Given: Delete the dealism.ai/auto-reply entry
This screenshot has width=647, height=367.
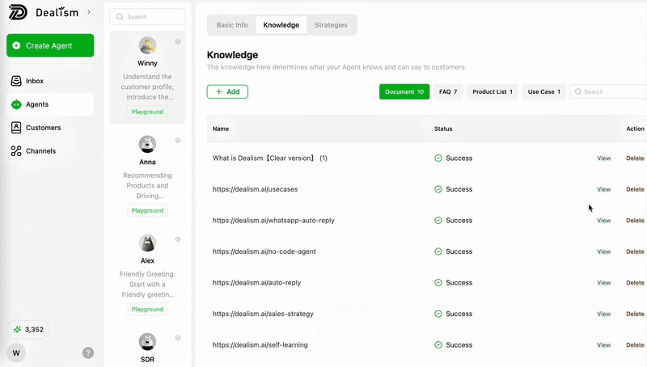Looking at the screenshot, I should click(635, 283).
